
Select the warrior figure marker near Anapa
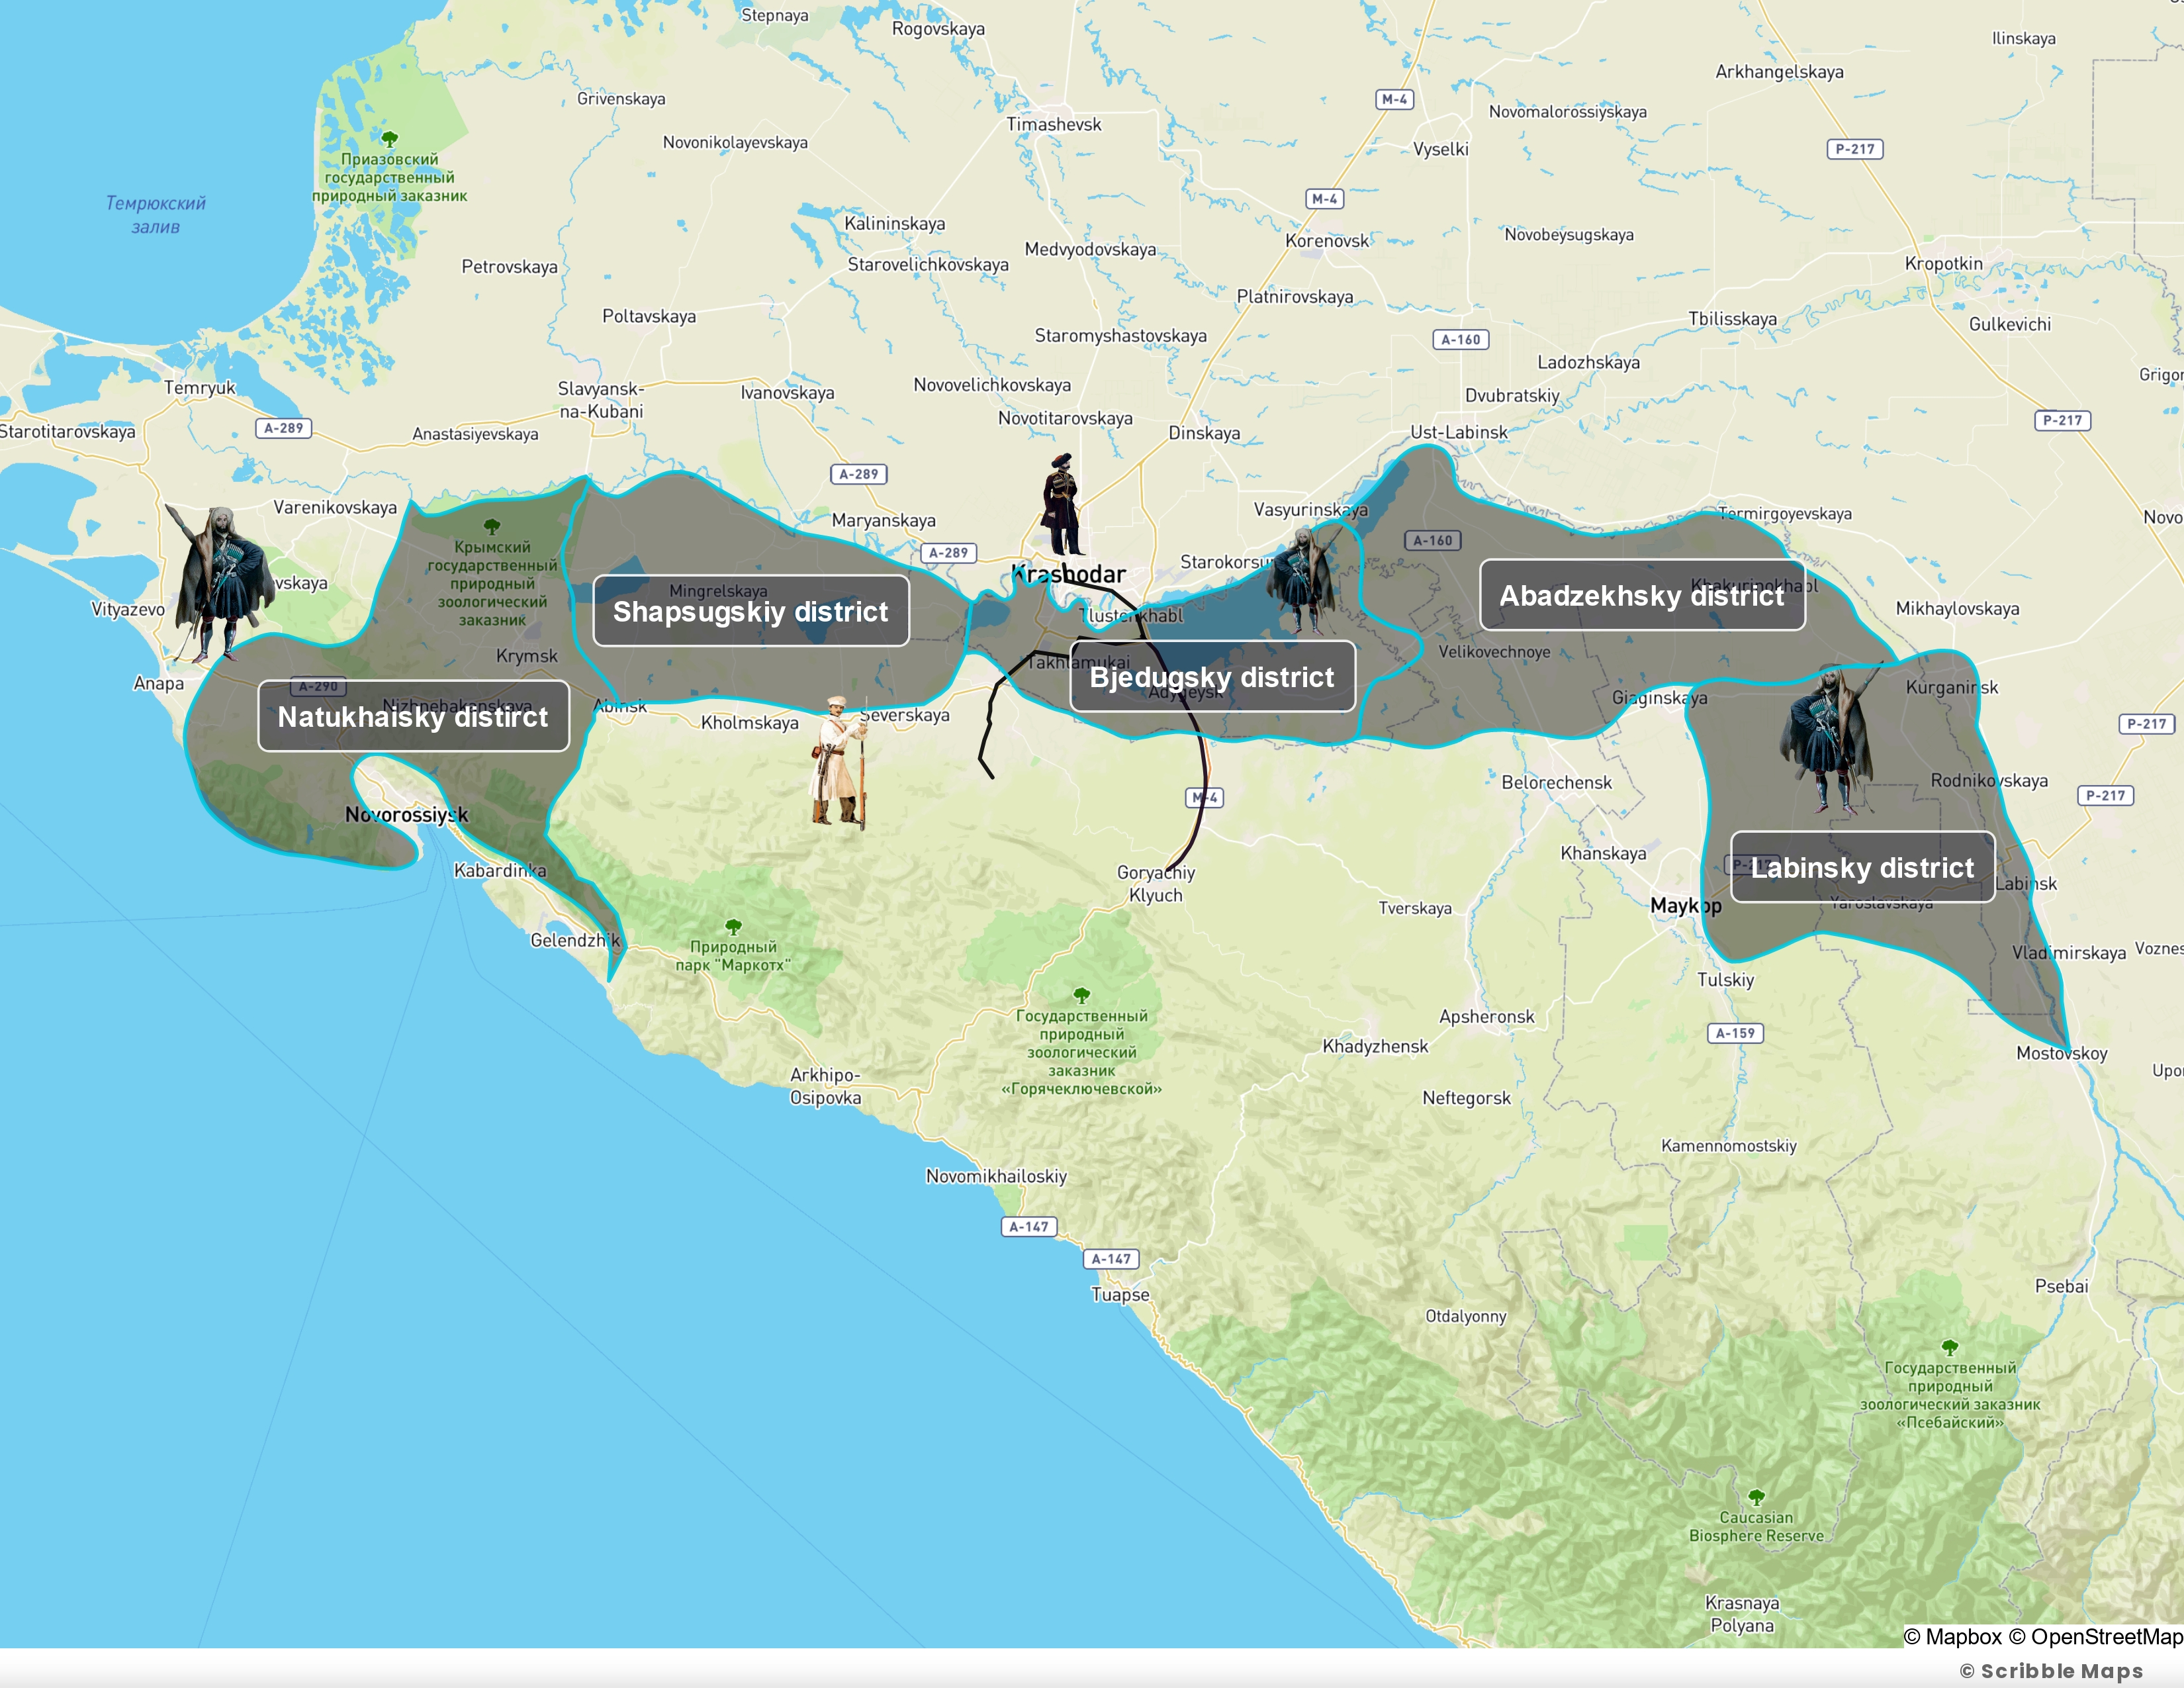(x=220, y=584)
